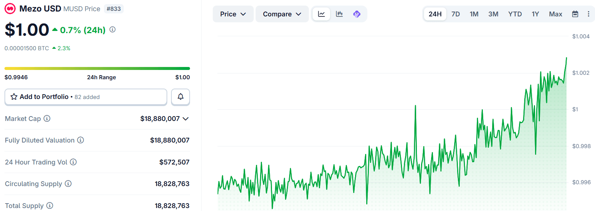The height and width of the screenshot is (211, 595).
Task: Click the Mezo USD coin logo
Action: [10, 9]
